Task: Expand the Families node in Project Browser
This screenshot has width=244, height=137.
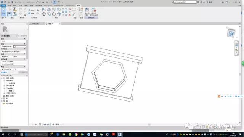Action: [x=2, y=99]
